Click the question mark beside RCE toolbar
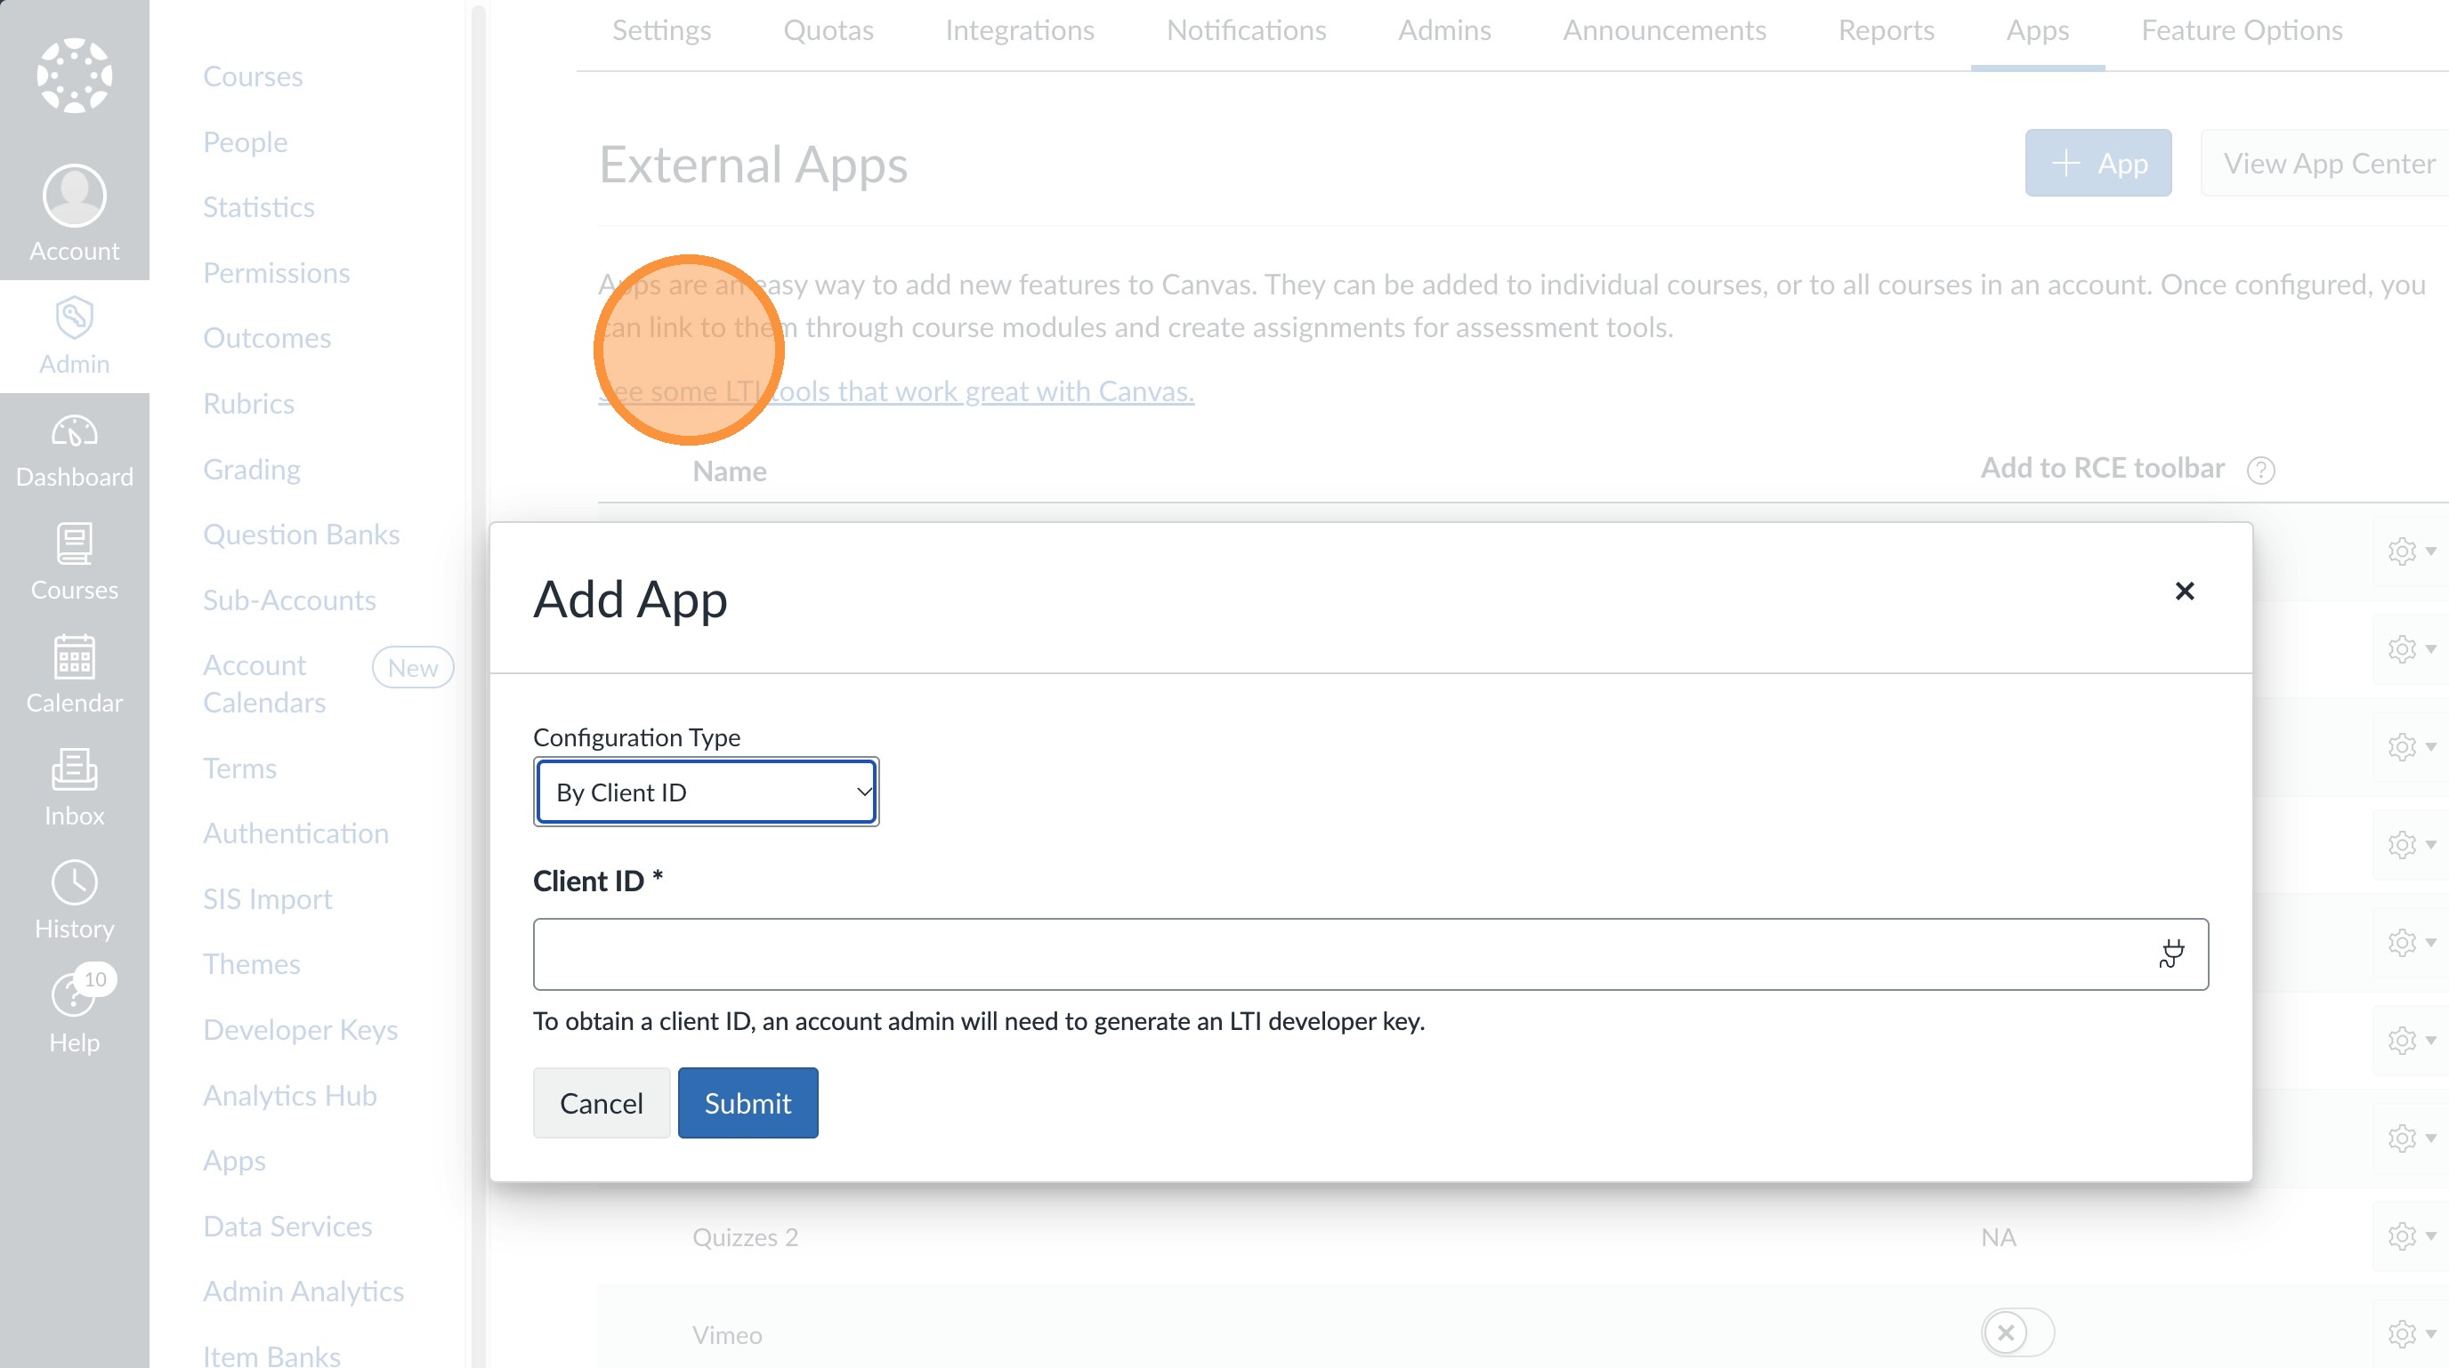 click(x=2260, y=471)
